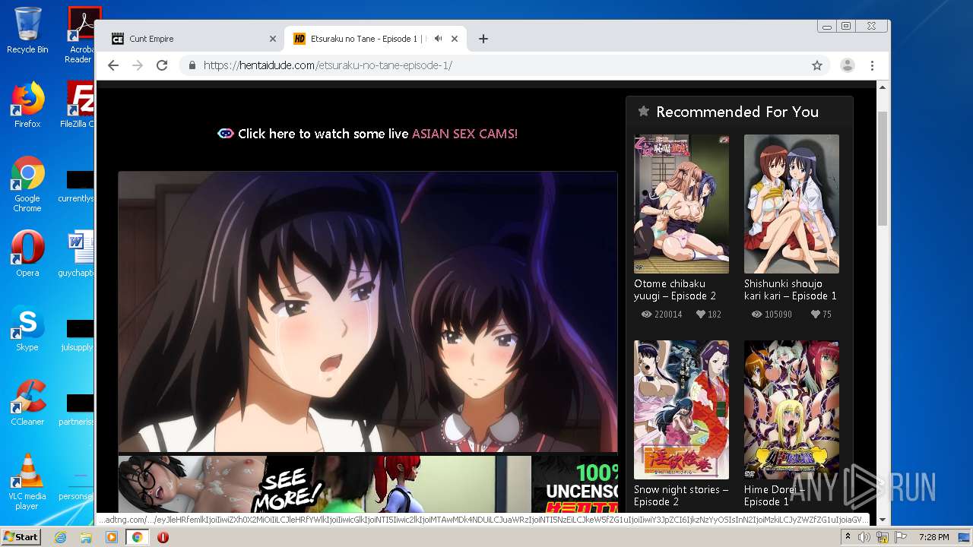Click the red circular icon in the taskbar
973x547 pixels.
pos(163,537)
